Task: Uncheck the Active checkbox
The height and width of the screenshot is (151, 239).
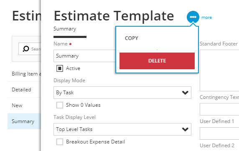Action: [x=60, y=68]
